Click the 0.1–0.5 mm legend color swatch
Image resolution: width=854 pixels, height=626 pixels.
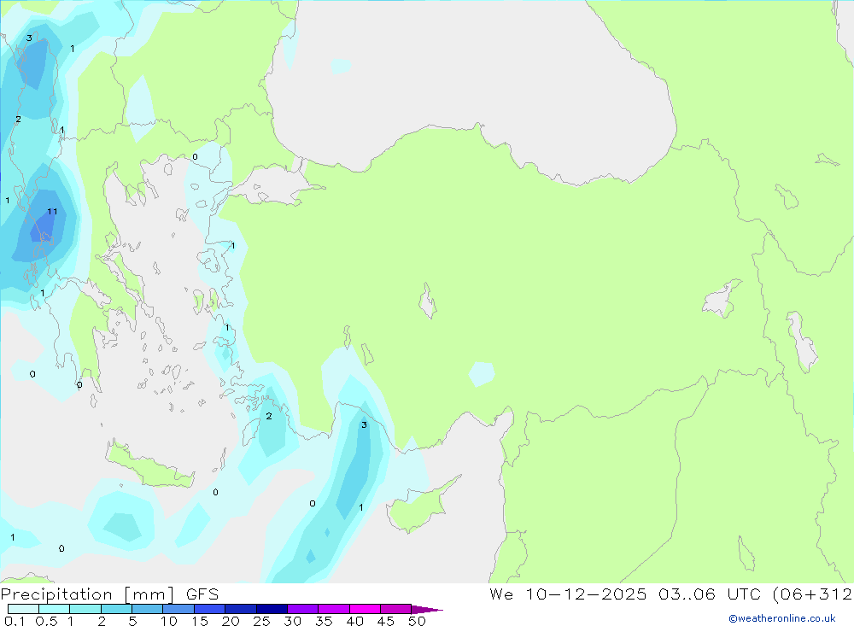pyautogui.click(x=23, y=609)
